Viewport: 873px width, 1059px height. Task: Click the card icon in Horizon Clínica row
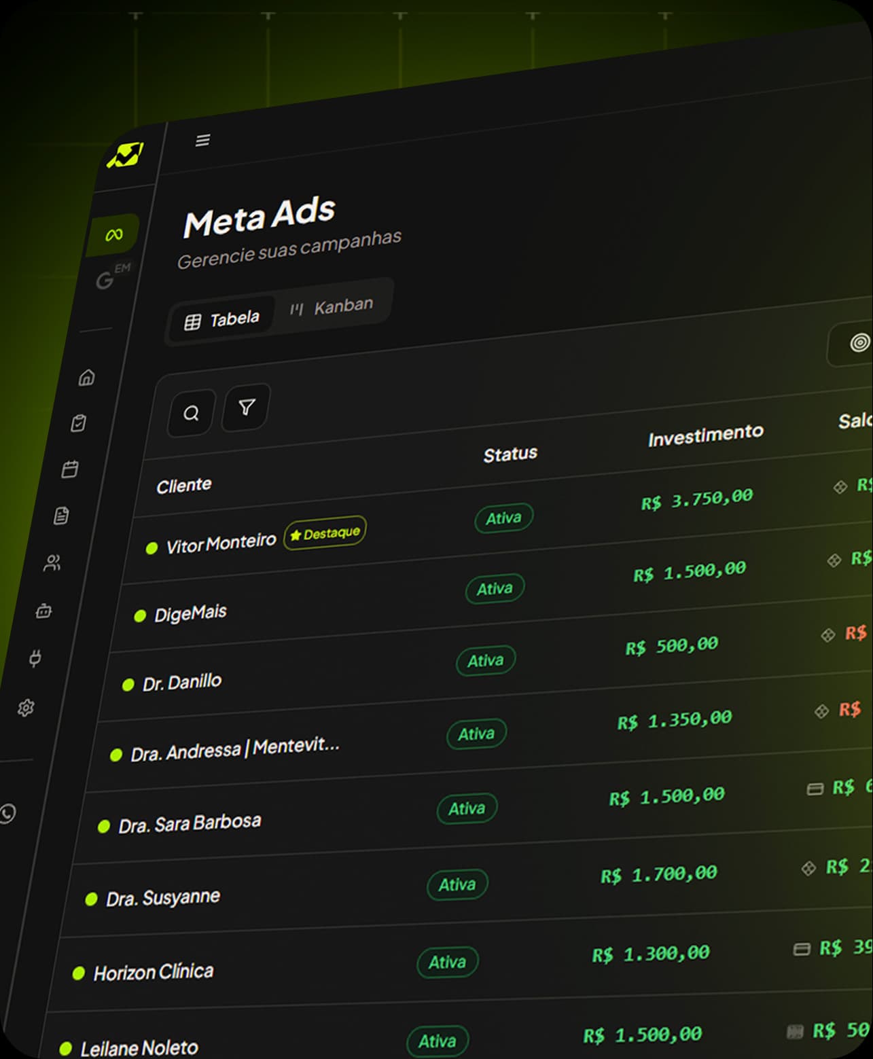[802, 949]
